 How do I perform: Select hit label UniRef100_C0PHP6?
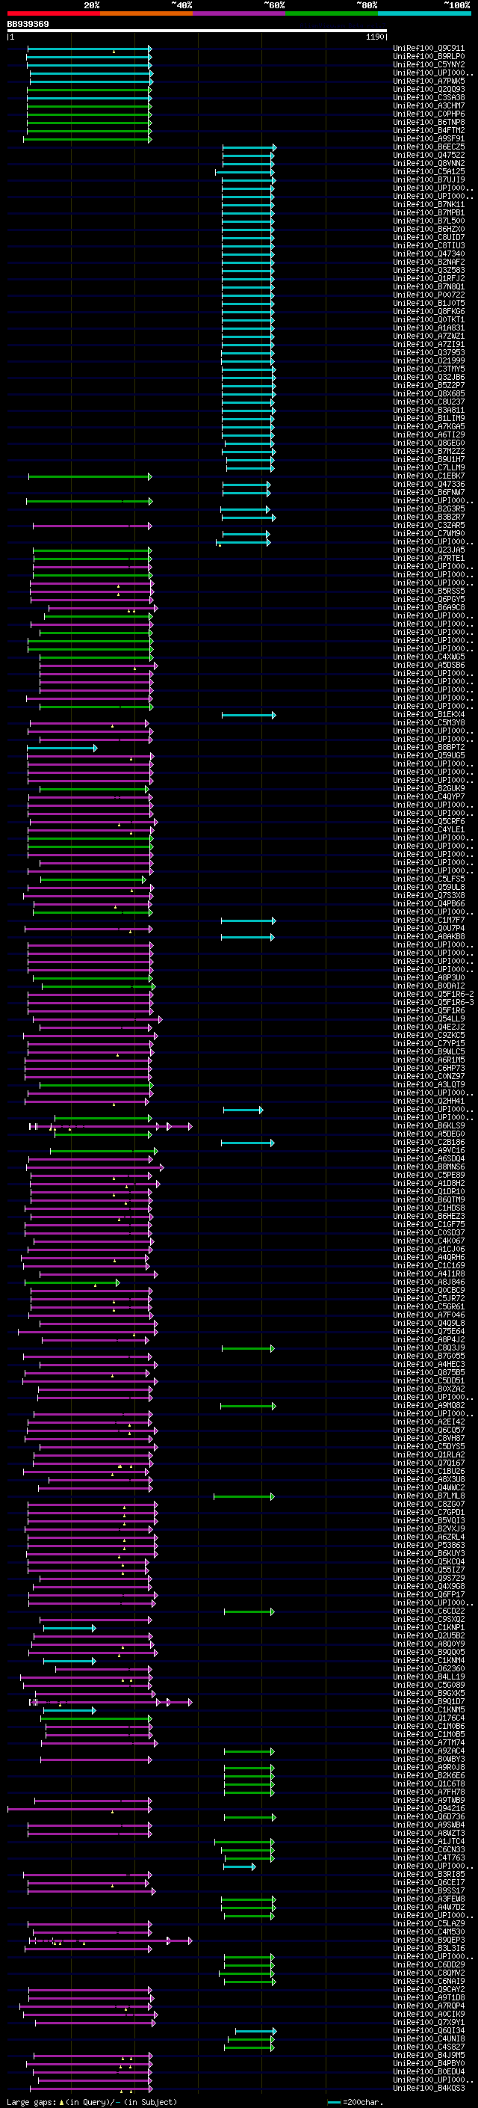(428, 114)
